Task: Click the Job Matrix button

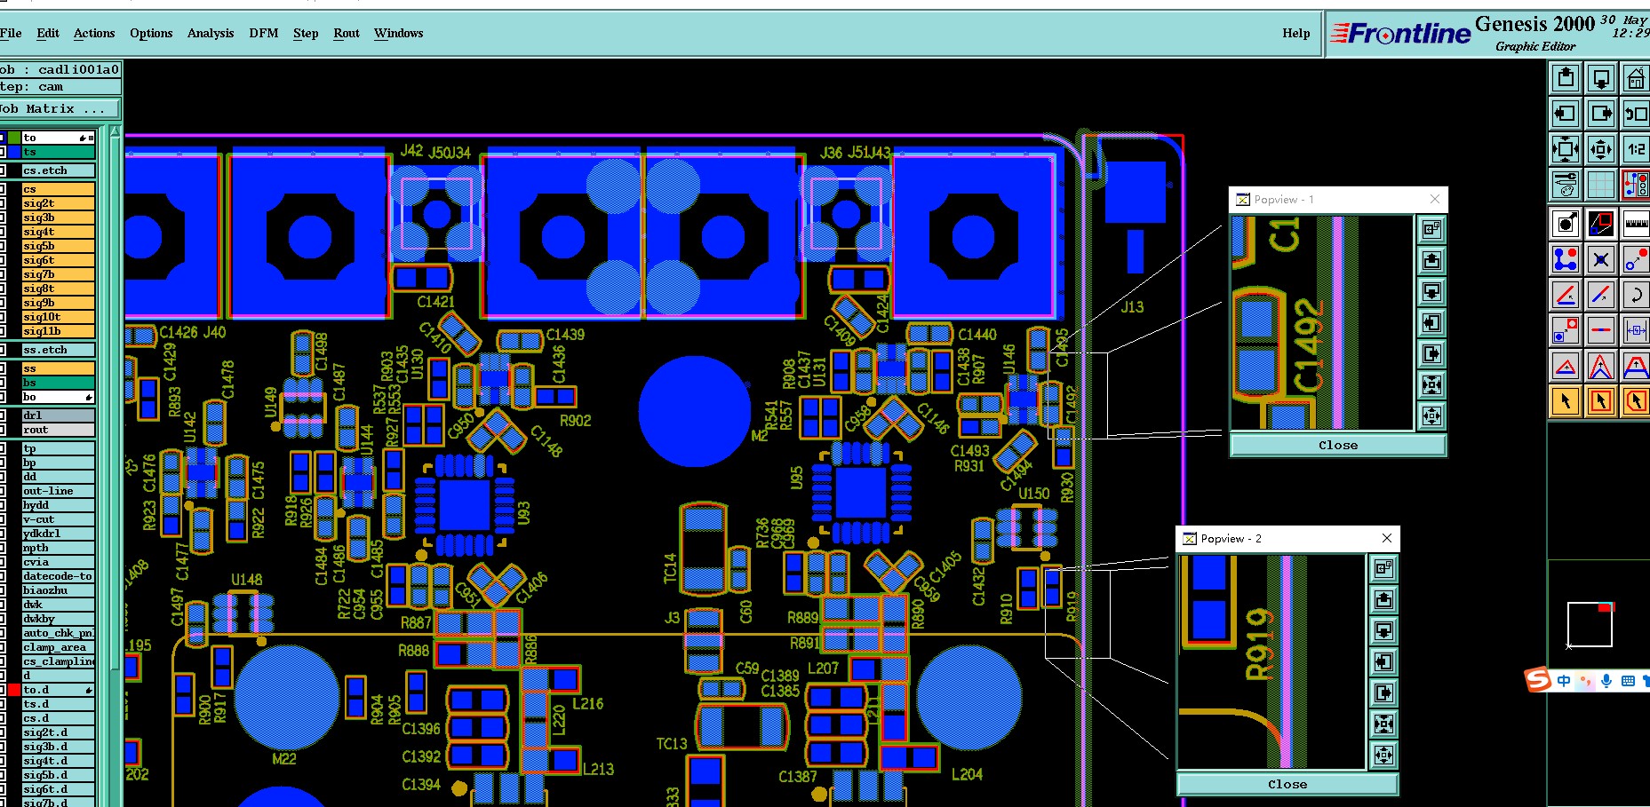Action: click(58, 108)
